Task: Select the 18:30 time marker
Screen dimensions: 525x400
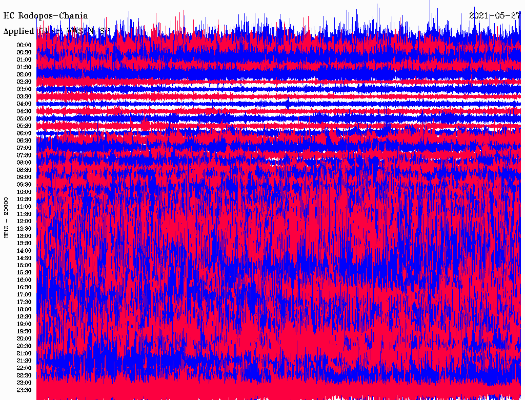Action: pos(24,317)
